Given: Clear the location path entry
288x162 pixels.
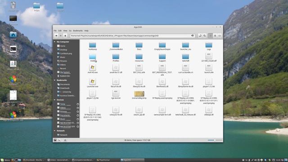Looking at the screenshot, I should coord(193,36).
